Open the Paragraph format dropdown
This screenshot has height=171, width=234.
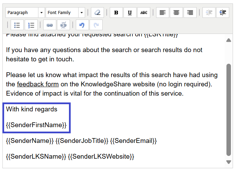pos(25,13)
